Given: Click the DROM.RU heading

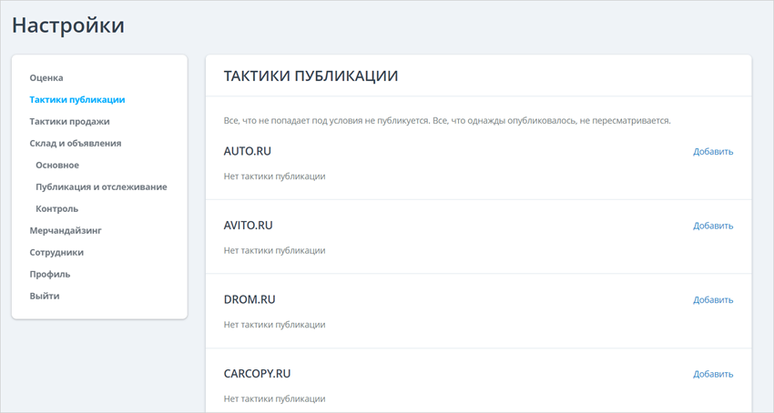Looking at the screenshot, I should pyautogui.click(x=250, y=299).
